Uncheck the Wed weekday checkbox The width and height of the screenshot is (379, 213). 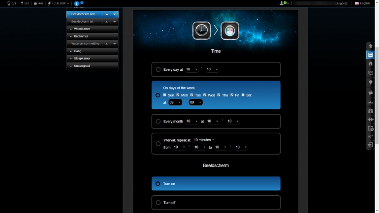pyautogui.click(x=205, y=95)
